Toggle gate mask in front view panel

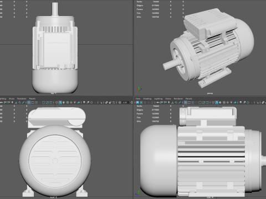click(x=40, y=102)
